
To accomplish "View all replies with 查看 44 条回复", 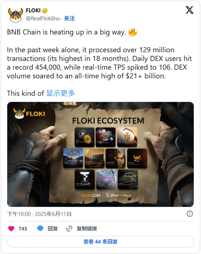I will (x=100, y=242).
